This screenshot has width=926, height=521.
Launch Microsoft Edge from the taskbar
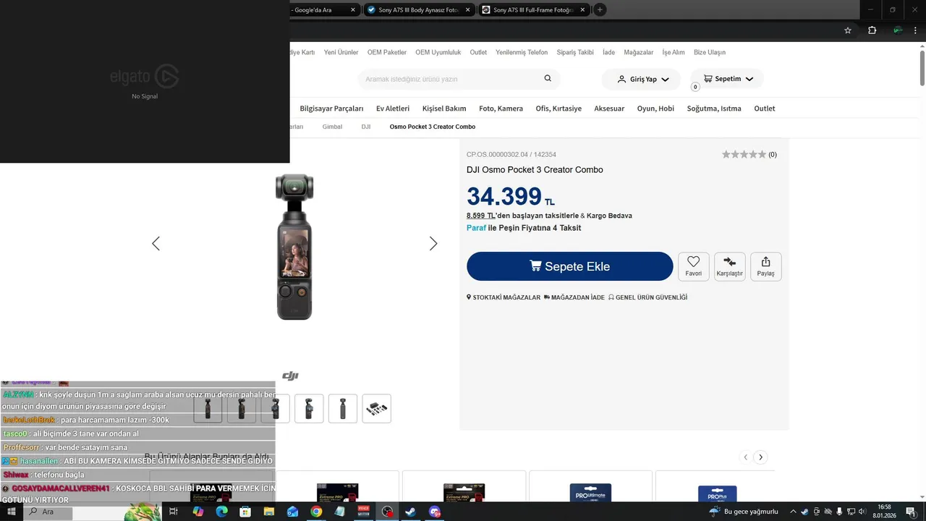[x=221, y=512]
